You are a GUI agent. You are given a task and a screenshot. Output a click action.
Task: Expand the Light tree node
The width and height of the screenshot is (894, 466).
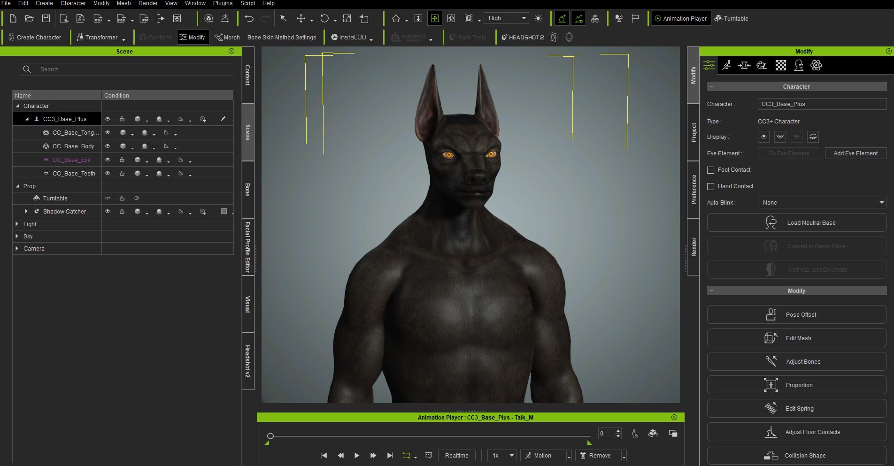17,224
